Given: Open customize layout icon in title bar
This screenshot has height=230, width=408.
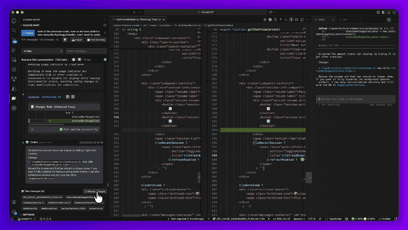Looking at the screenshot, I should tap(378, 12).
